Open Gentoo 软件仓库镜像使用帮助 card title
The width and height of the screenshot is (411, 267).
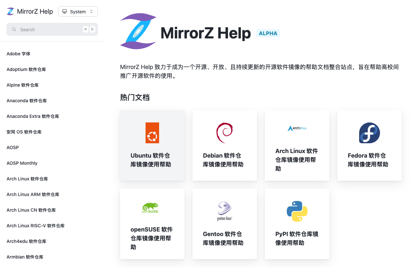point(223,238)
